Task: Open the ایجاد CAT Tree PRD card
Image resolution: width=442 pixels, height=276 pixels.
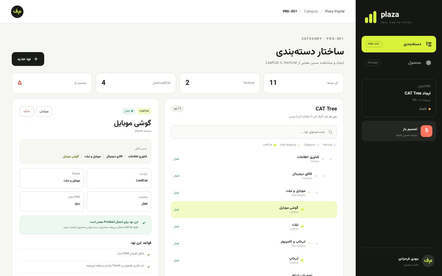Action: pyautogui.click(x=399, y=98)
